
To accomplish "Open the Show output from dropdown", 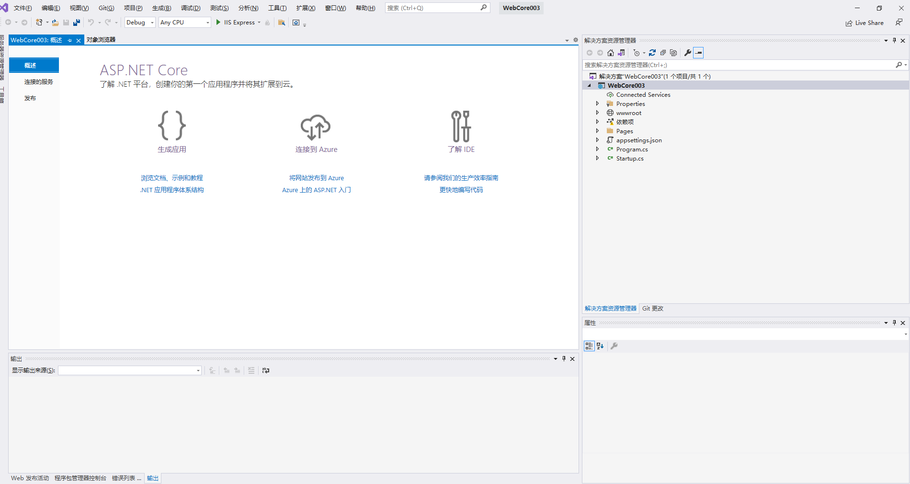I will (198, 370).
